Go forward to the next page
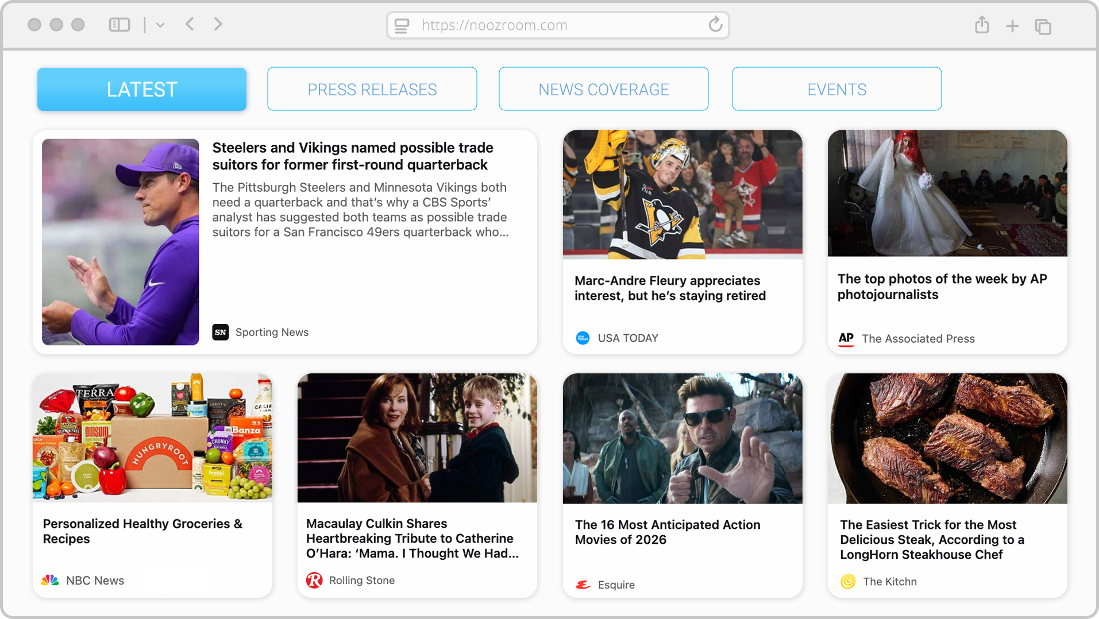This screenshot has height=619, width=1099. (x=218, y=24)
